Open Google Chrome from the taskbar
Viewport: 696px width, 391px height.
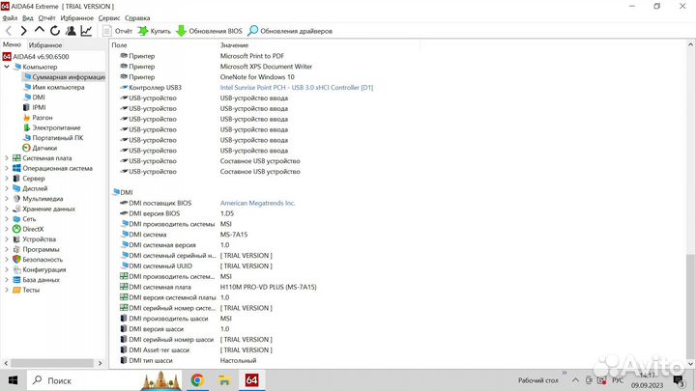[197, 380]
